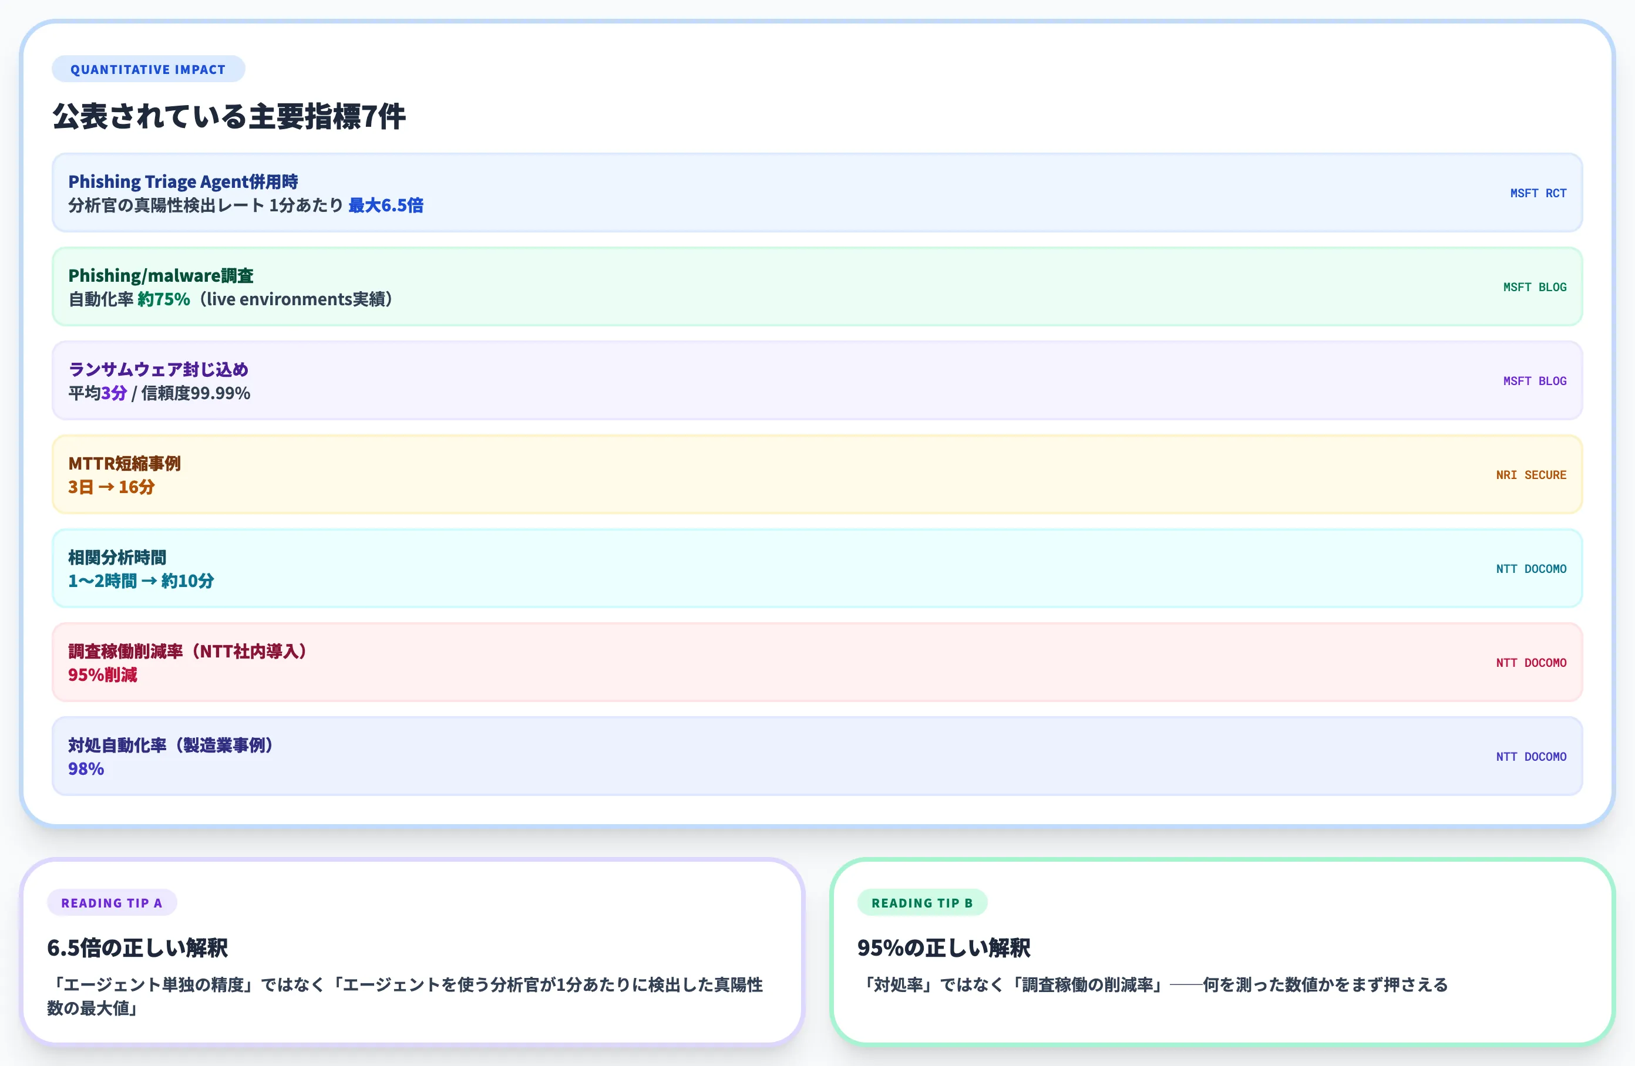Viewport: 1635px width, 1066px height.
Task: Click the 約75% automation value
Action: tap(163, 299)
